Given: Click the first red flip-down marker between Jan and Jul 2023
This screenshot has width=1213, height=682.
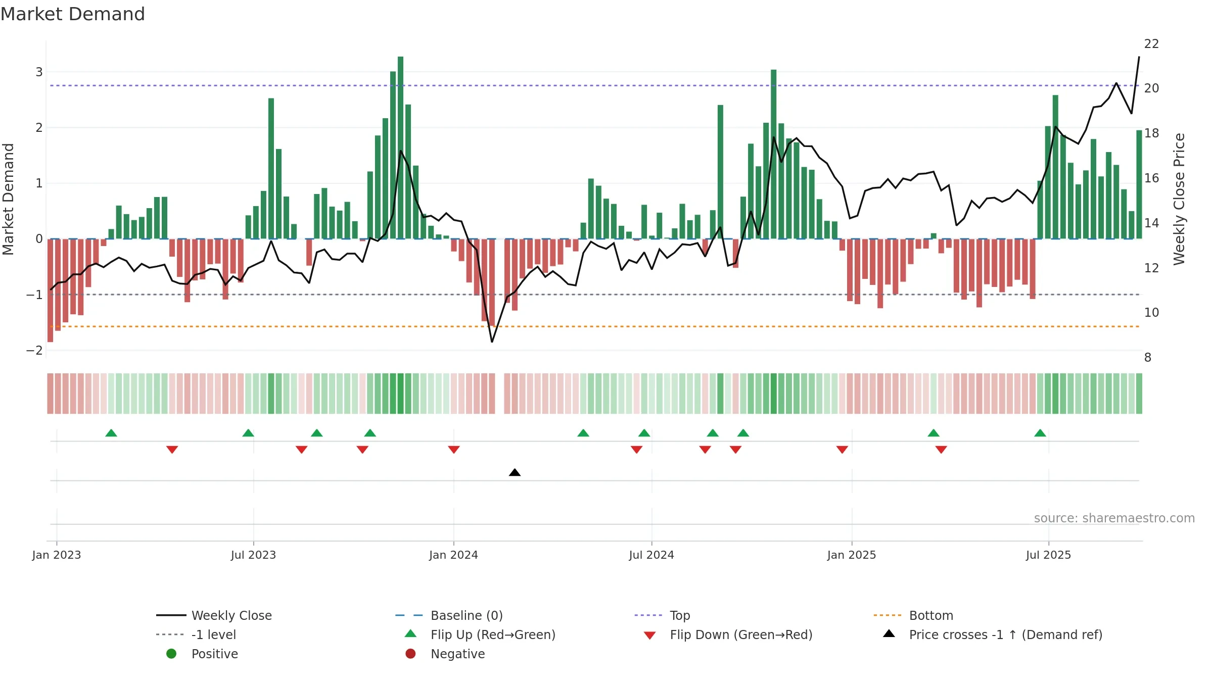Looking at the screenshot, I should tap(172, 450).
